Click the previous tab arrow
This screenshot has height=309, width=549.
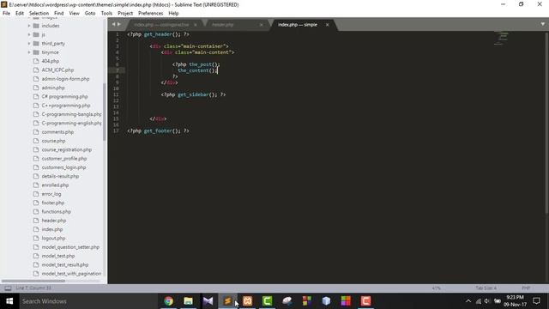coord(113,24)
